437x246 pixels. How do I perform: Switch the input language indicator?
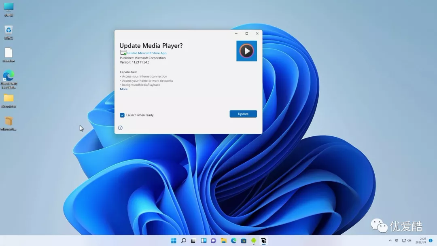397,240
